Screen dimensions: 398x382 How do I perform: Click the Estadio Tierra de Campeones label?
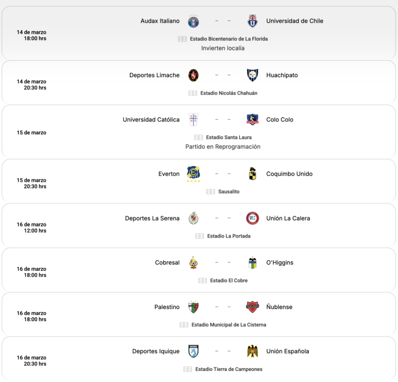(229, 369)
